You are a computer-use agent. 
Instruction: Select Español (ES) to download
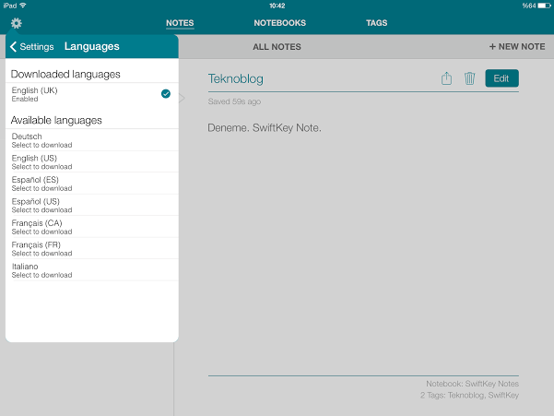point(92,184)
